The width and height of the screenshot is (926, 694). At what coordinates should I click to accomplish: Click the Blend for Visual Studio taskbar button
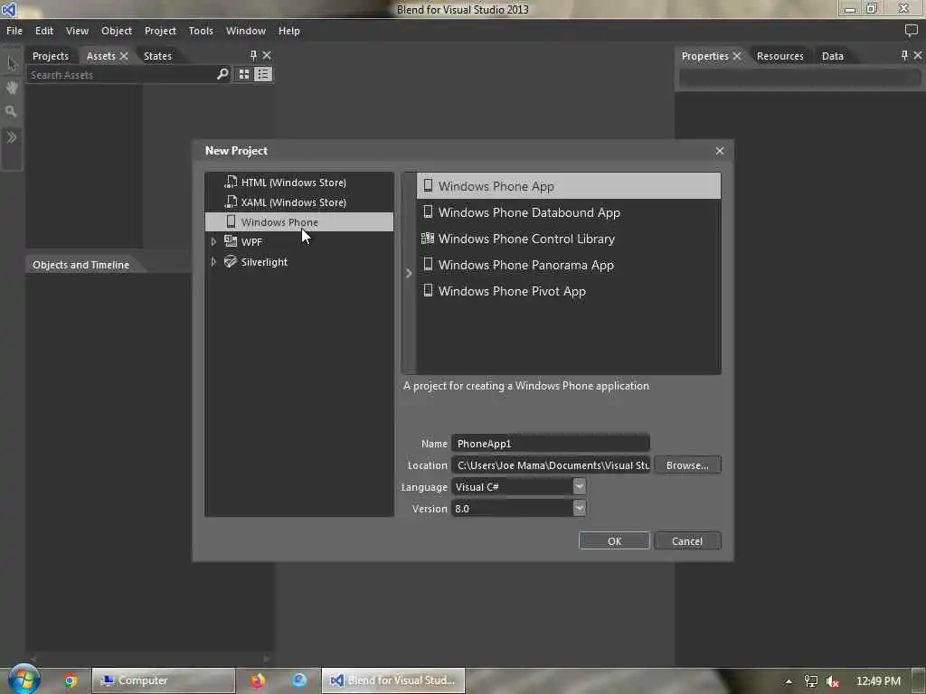[393, 680]
